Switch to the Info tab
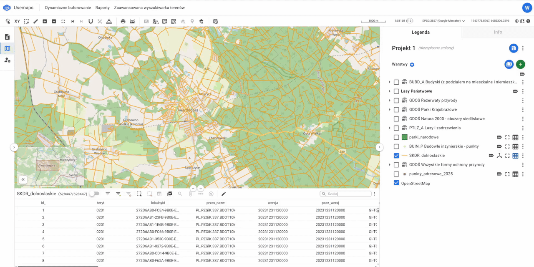Image resolution: width=534 pixels, height=267 pixels. pyautogui.click(x=498, y=32)
